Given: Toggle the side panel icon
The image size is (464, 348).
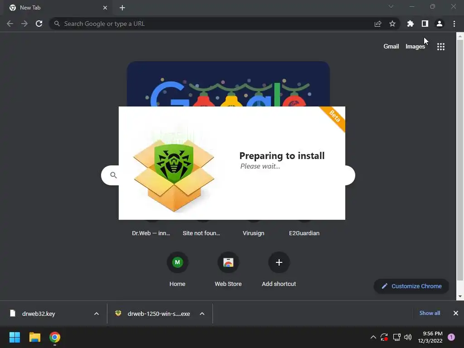Looking at the screenshot, I should [425, 24].
